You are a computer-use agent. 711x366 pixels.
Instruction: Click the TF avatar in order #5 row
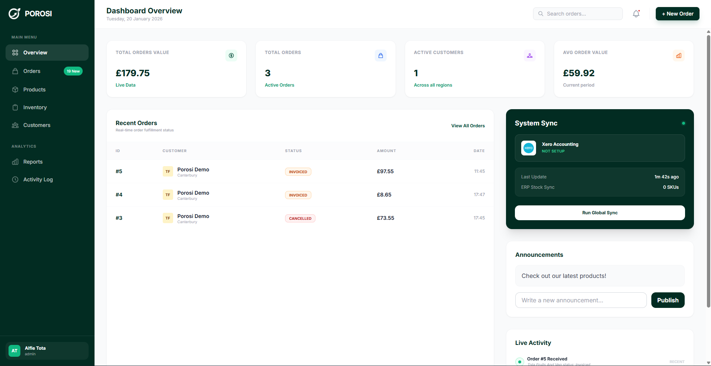(x=168, y=171)
